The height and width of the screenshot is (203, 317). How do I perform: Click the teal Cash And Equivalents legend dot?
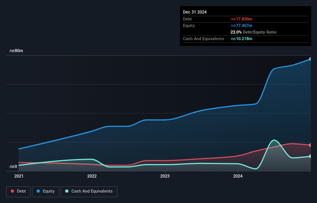coord(67,191)
